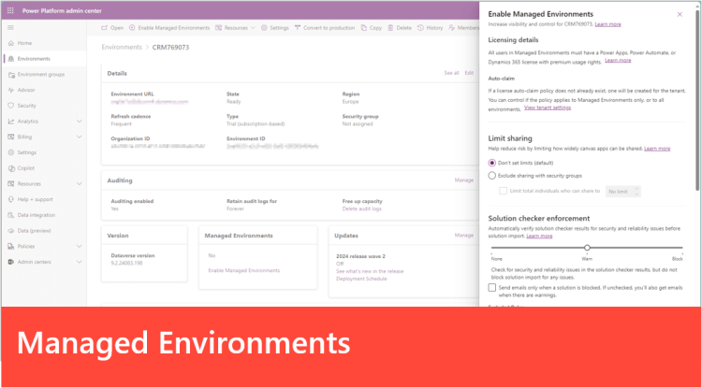Expand the Analytics chevron in sidebar

80,122
